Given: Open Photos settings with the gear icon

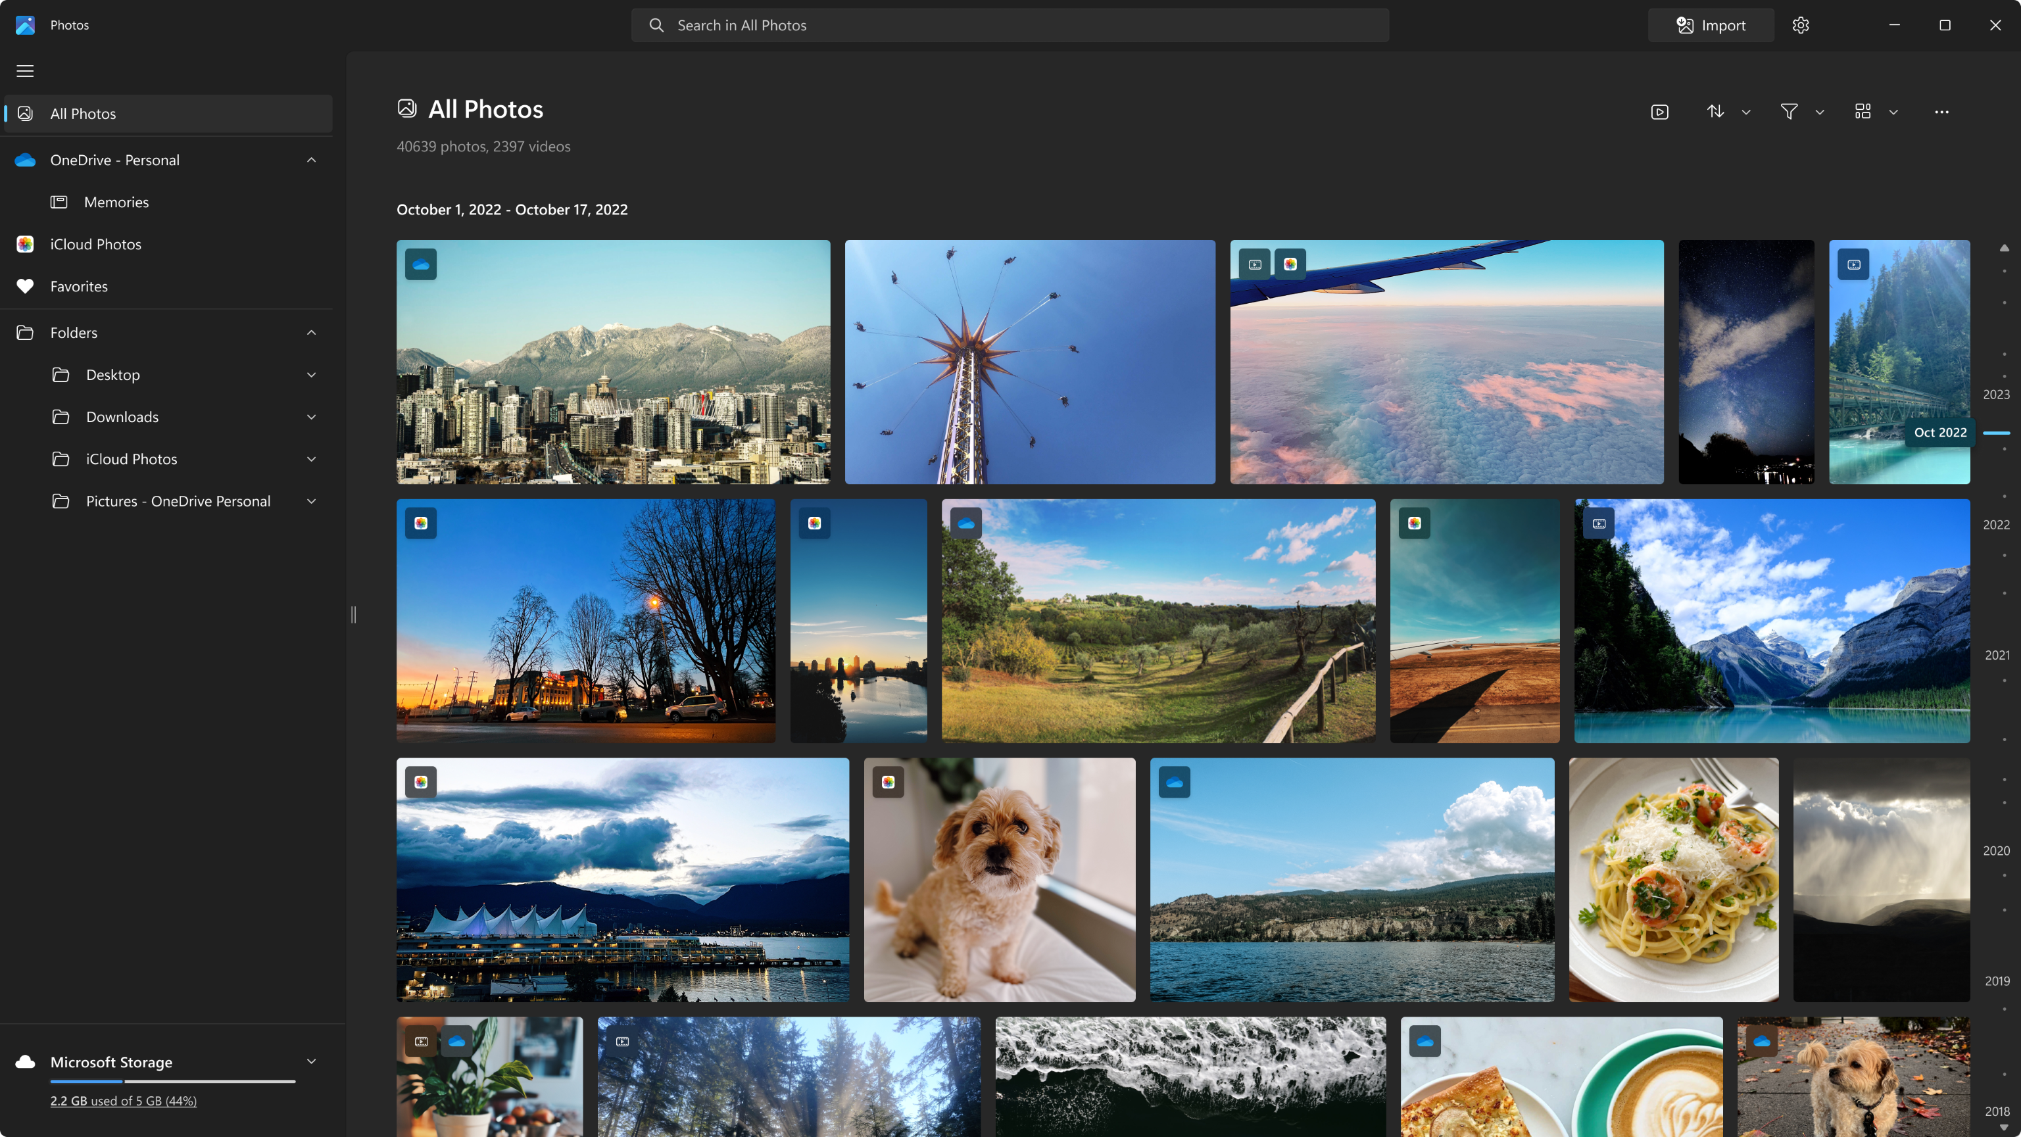Looking at the screenshot, I should tap(1801, 24).
